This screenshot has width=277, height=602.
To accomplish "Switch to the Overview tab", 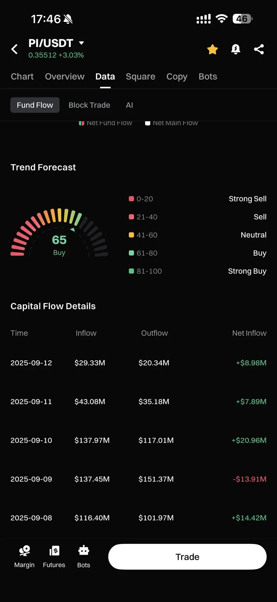I will click(65, 76).
